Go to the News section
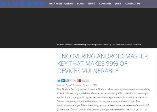This screenshot has height=112, width=157. point(91,4)
